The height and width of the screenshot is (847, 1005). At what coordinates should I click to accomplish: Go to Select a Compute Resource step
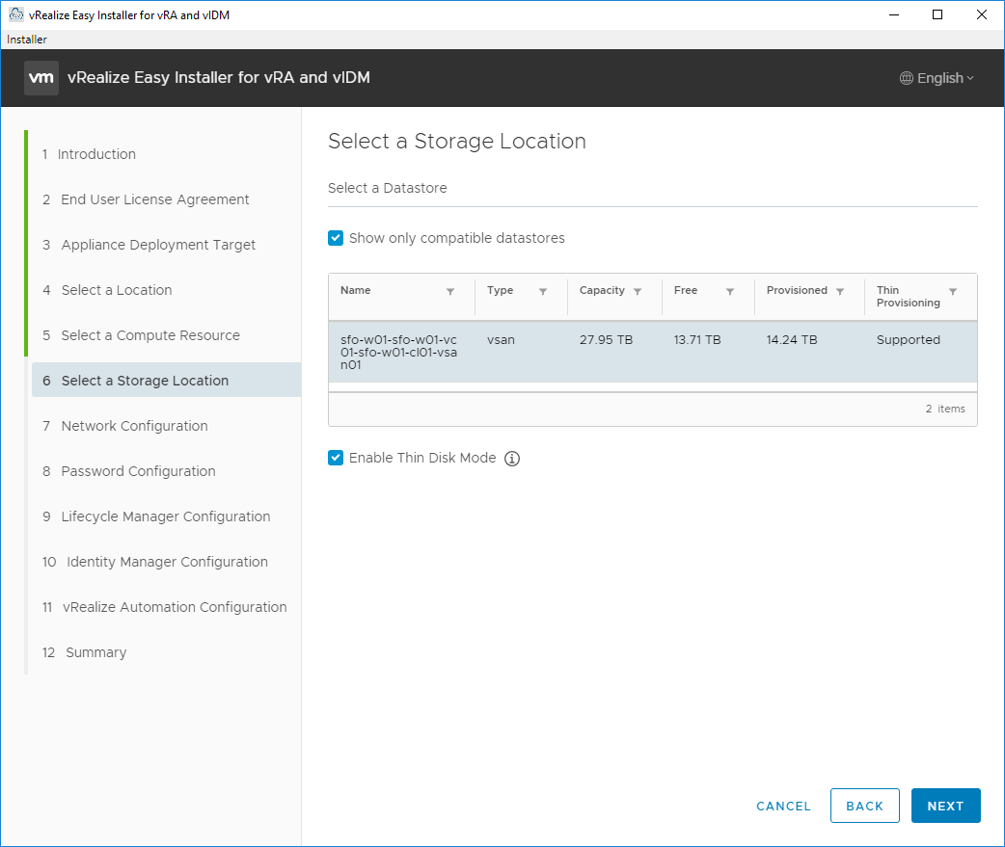[141, 335]
